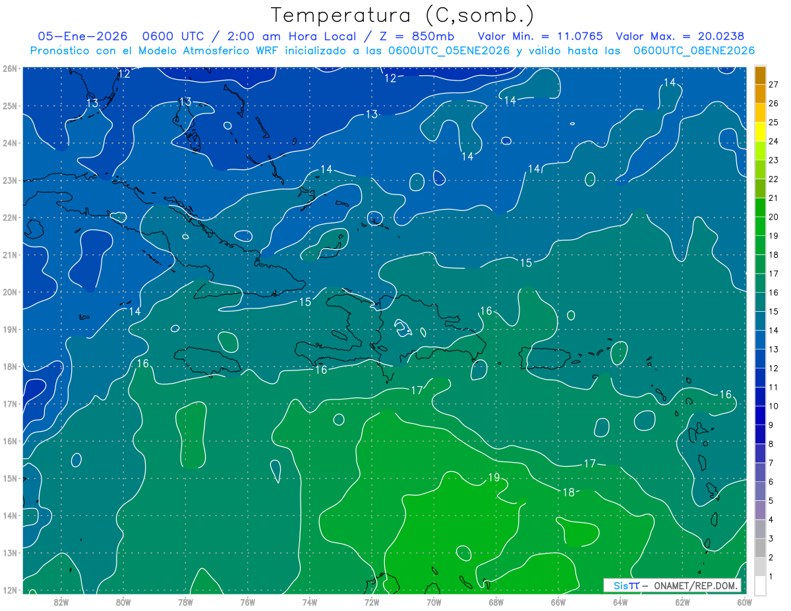Viewport: 791px width, 611px height.
Task: Select the "80W" longitude label
Action: pos(123,601)
